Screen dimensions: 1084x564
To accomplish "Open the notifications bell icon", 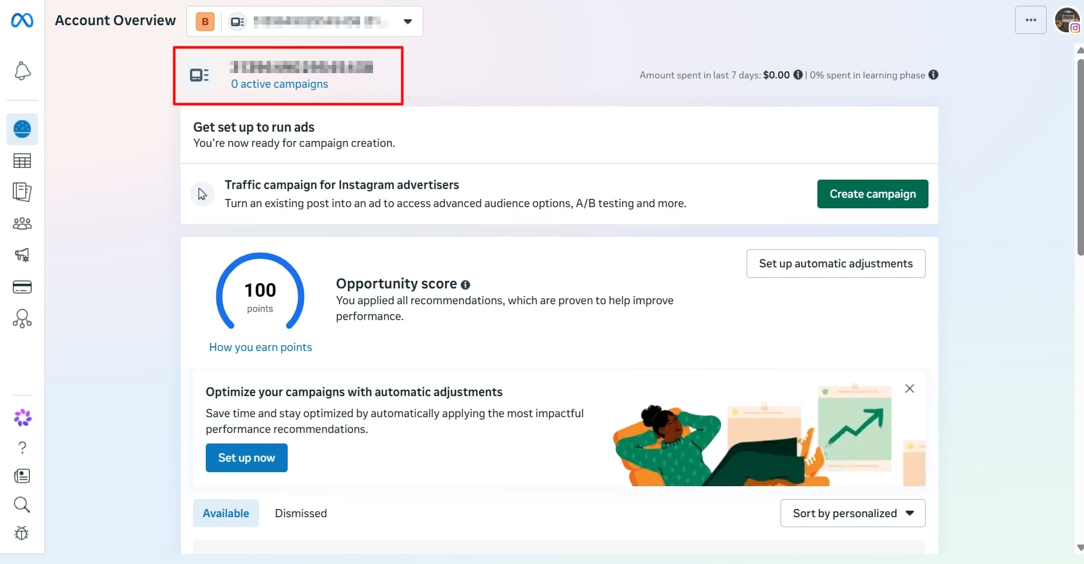I will click(x=22, y=71).
